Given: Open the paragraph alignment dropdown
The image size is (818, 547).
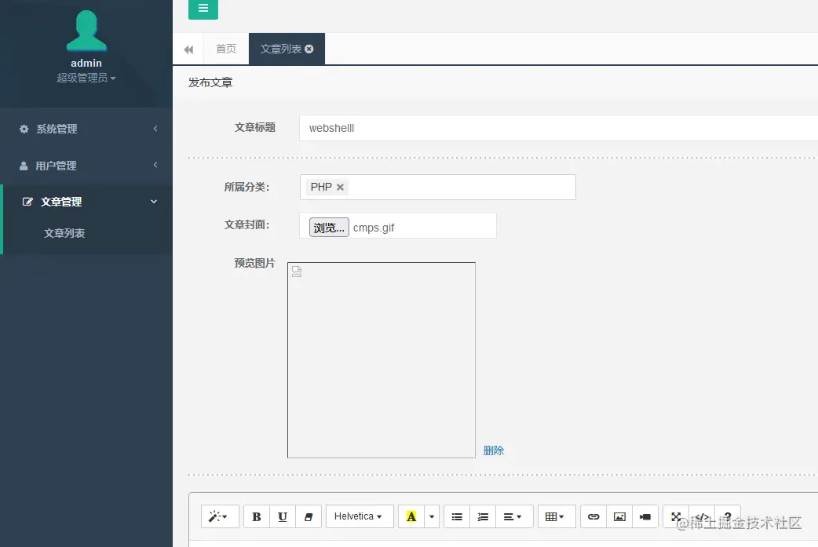Looking at the screenshot, I should [514, 516].
